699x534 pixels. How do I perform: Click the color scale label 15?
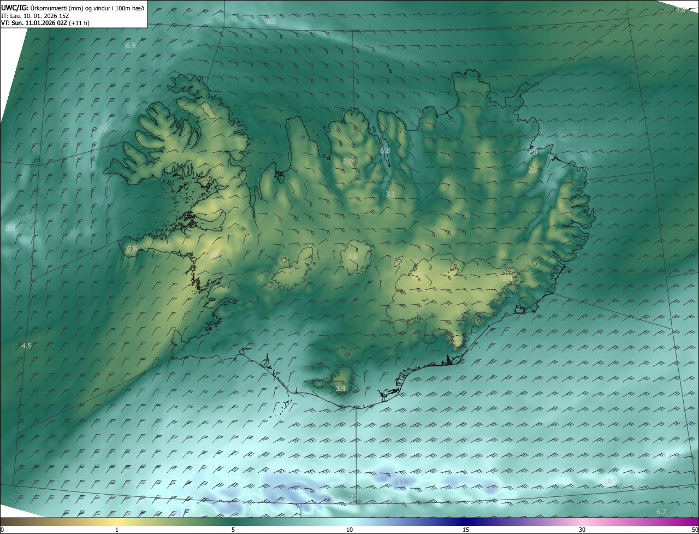click(466, 530)
